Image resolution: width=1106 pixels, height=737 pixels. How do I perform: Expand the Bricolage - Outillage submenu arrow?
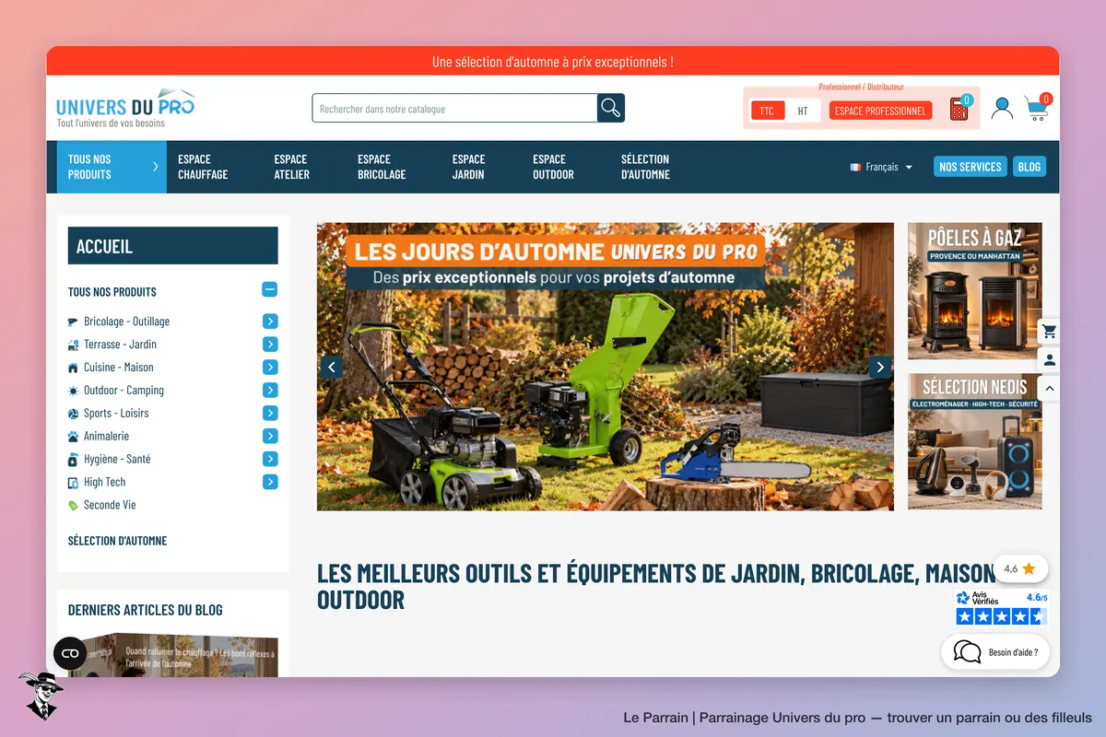[270, 322]
